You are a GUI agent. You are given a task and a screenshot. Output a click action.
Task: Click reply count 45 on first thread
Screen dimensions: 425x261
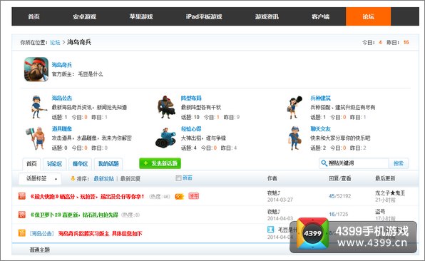click(332, 196)
